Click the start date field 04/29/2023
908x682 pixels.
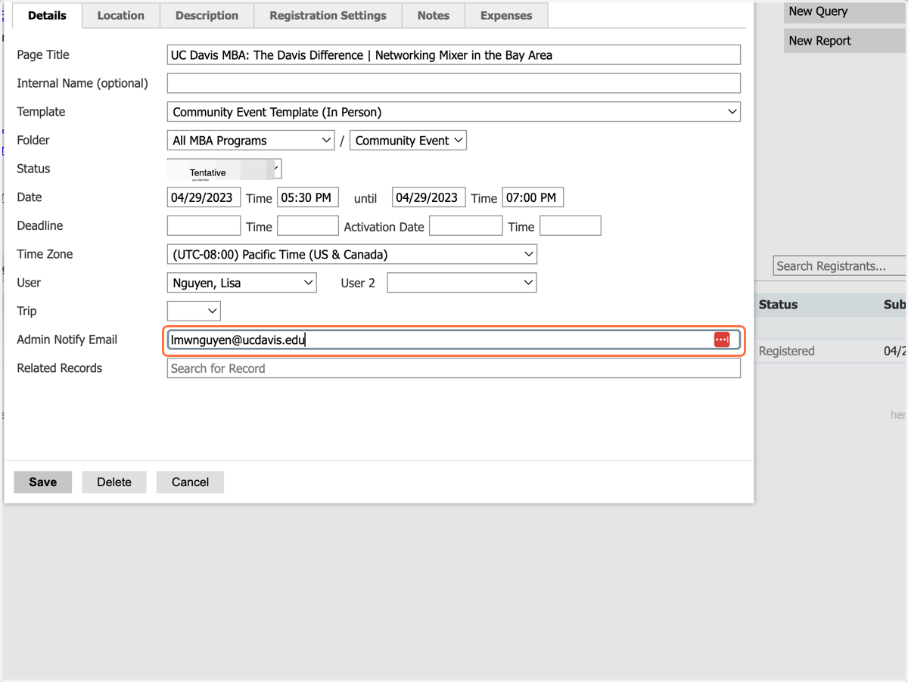tap(204, 197)
